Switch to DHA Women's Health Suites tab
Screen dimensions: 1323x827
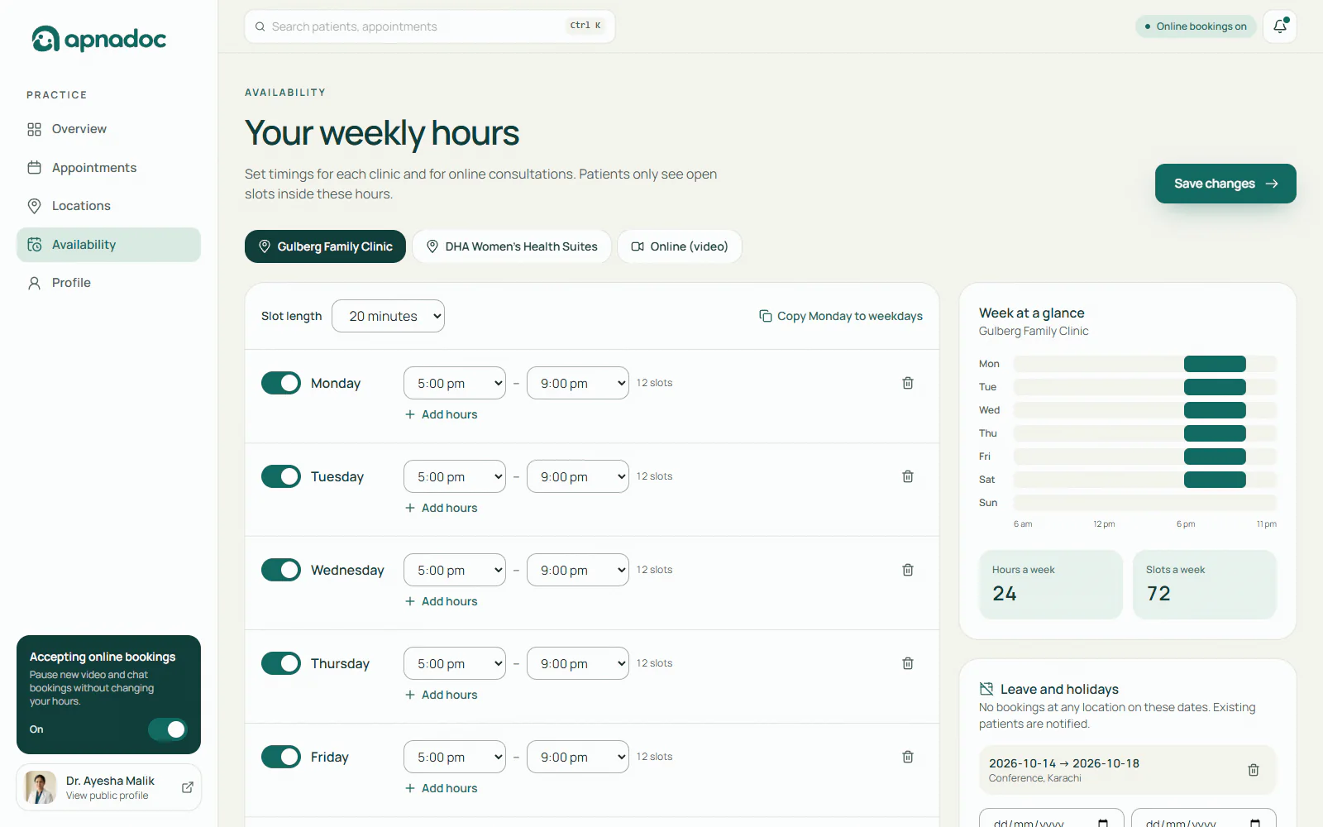point(512,246)
